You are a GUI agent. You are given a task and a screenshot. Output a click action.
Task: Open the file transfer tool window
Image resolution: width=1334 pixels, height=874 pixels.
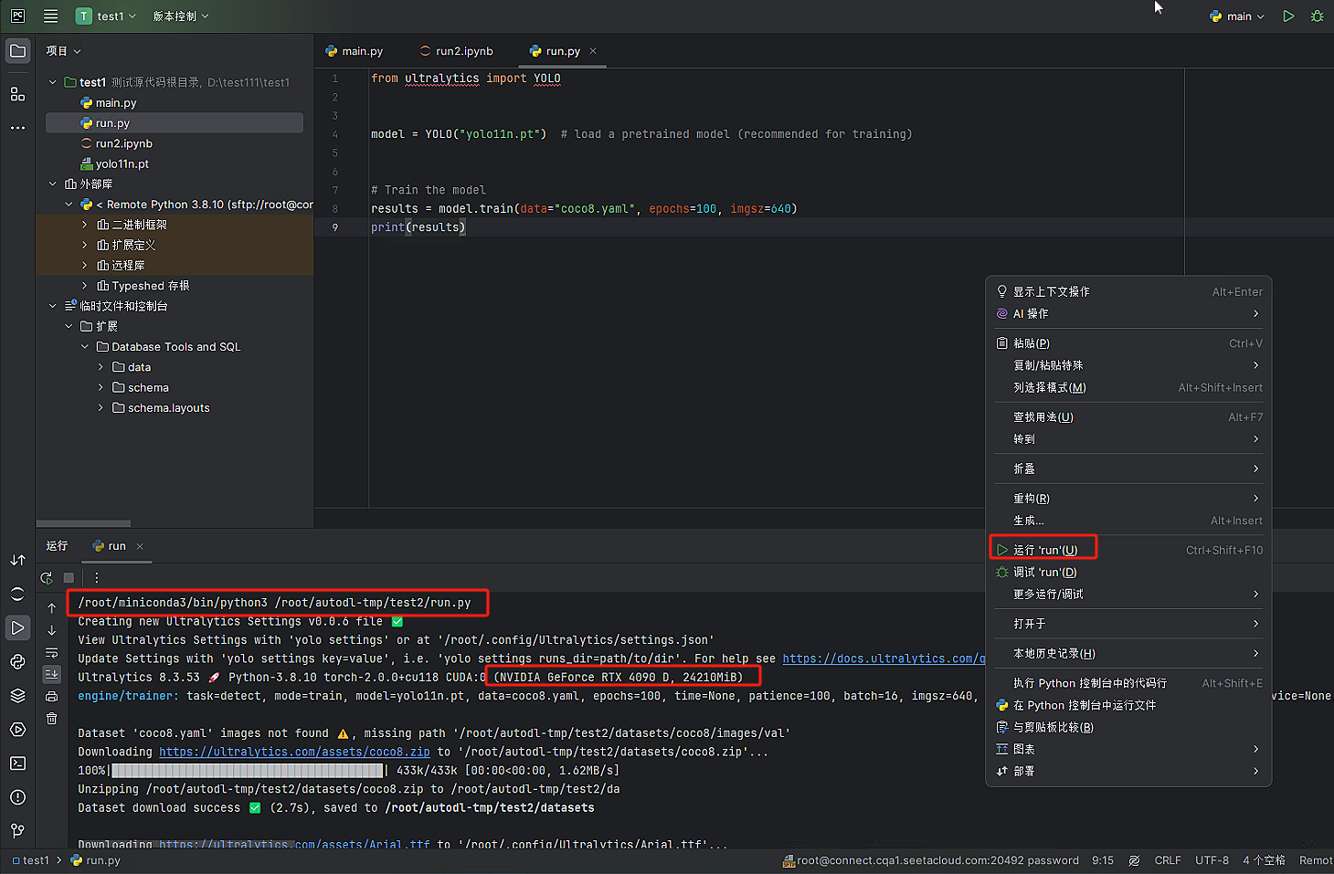pos(17,560)
